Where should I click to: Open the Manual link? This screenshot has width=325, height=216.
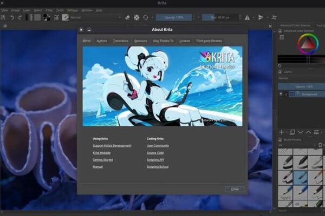tap(97, 167)
